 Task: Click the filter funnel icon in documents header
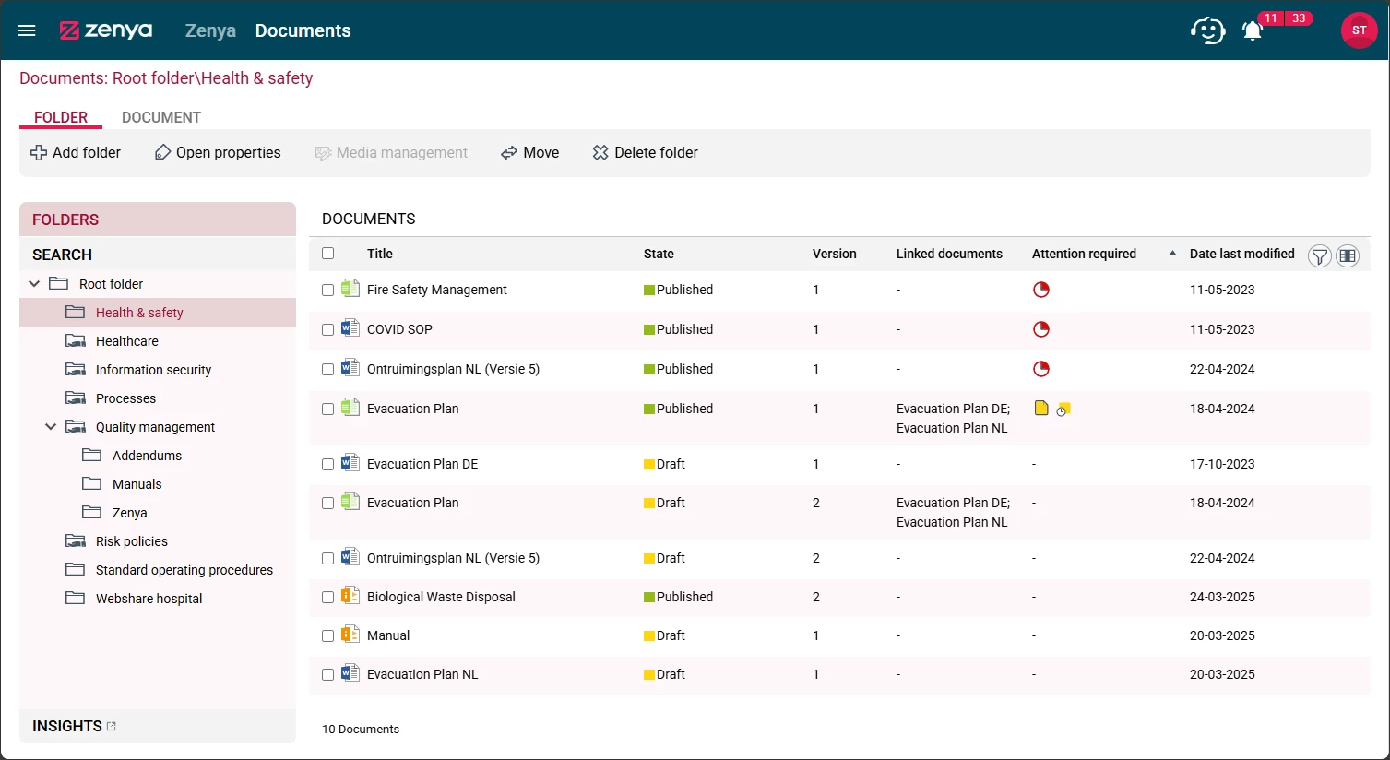click(1319, 255)
